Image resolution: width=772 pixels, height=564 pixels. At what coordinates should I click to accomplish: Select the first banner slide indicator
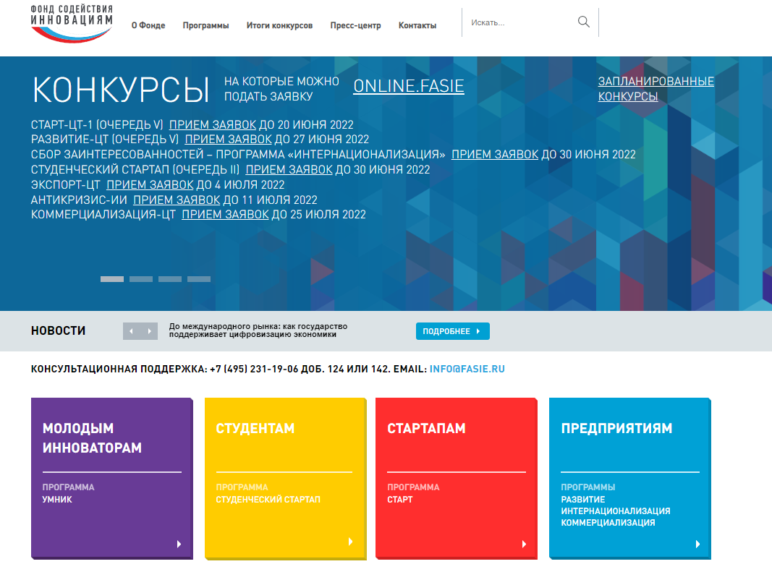coord(112,279)
